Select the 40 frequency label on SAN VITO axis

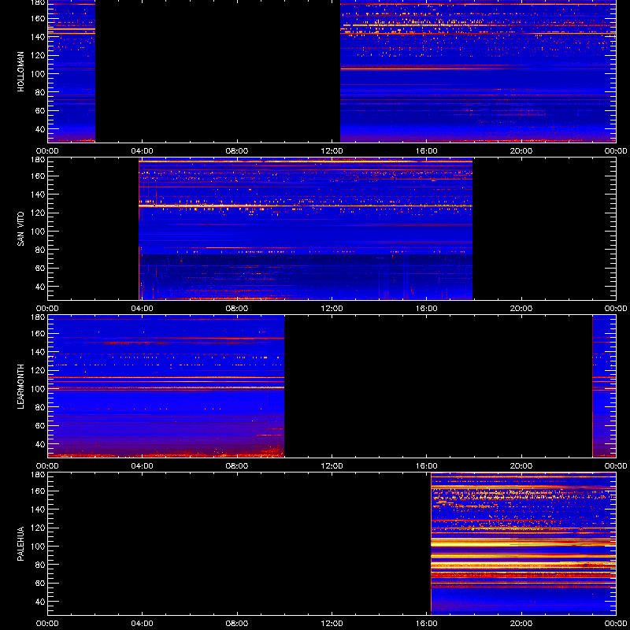(x=40, y=287)
